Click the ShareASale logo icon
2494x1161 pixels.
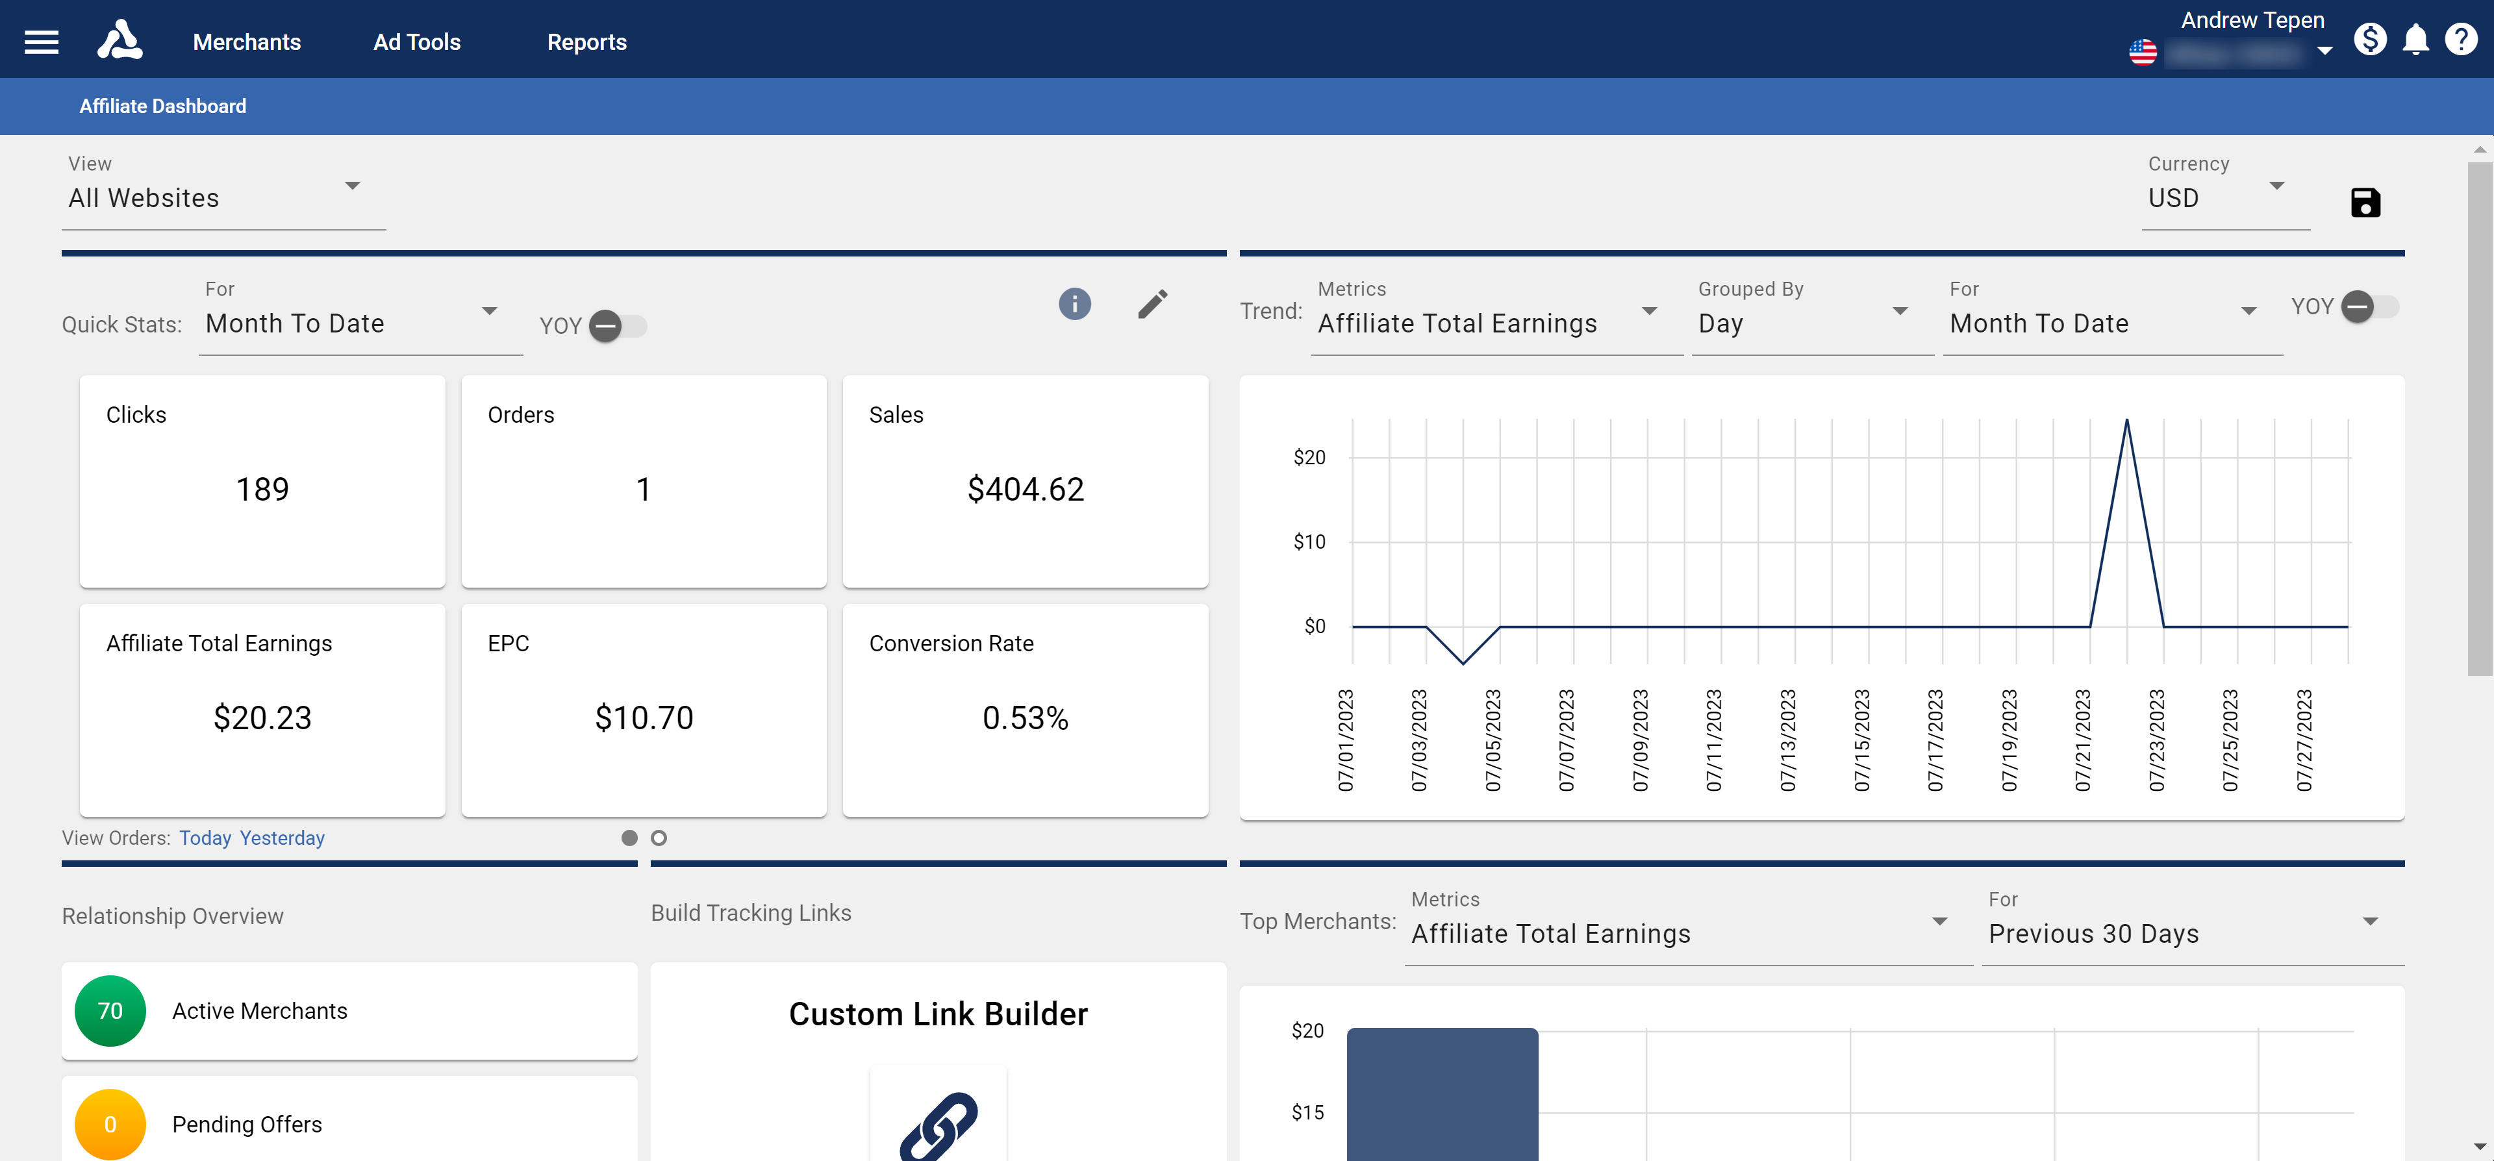point(120,41)
